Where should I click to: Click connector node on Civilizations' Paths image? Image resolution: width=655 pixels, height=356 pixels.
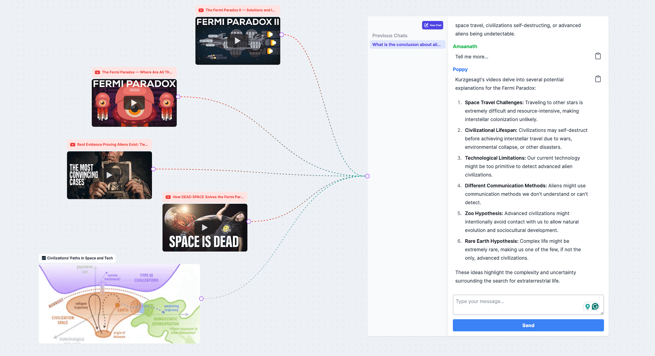click(x=201, y=298)
